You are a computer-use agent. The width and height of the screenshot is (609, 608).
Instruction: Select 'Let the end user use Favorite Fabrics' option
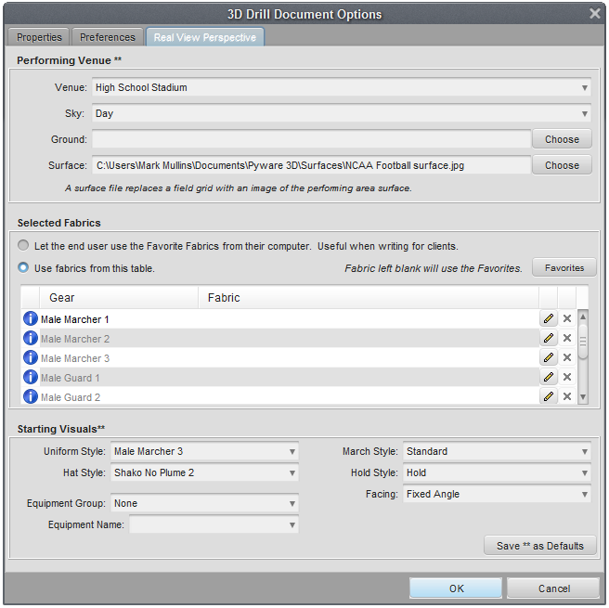tap(24, 247)
